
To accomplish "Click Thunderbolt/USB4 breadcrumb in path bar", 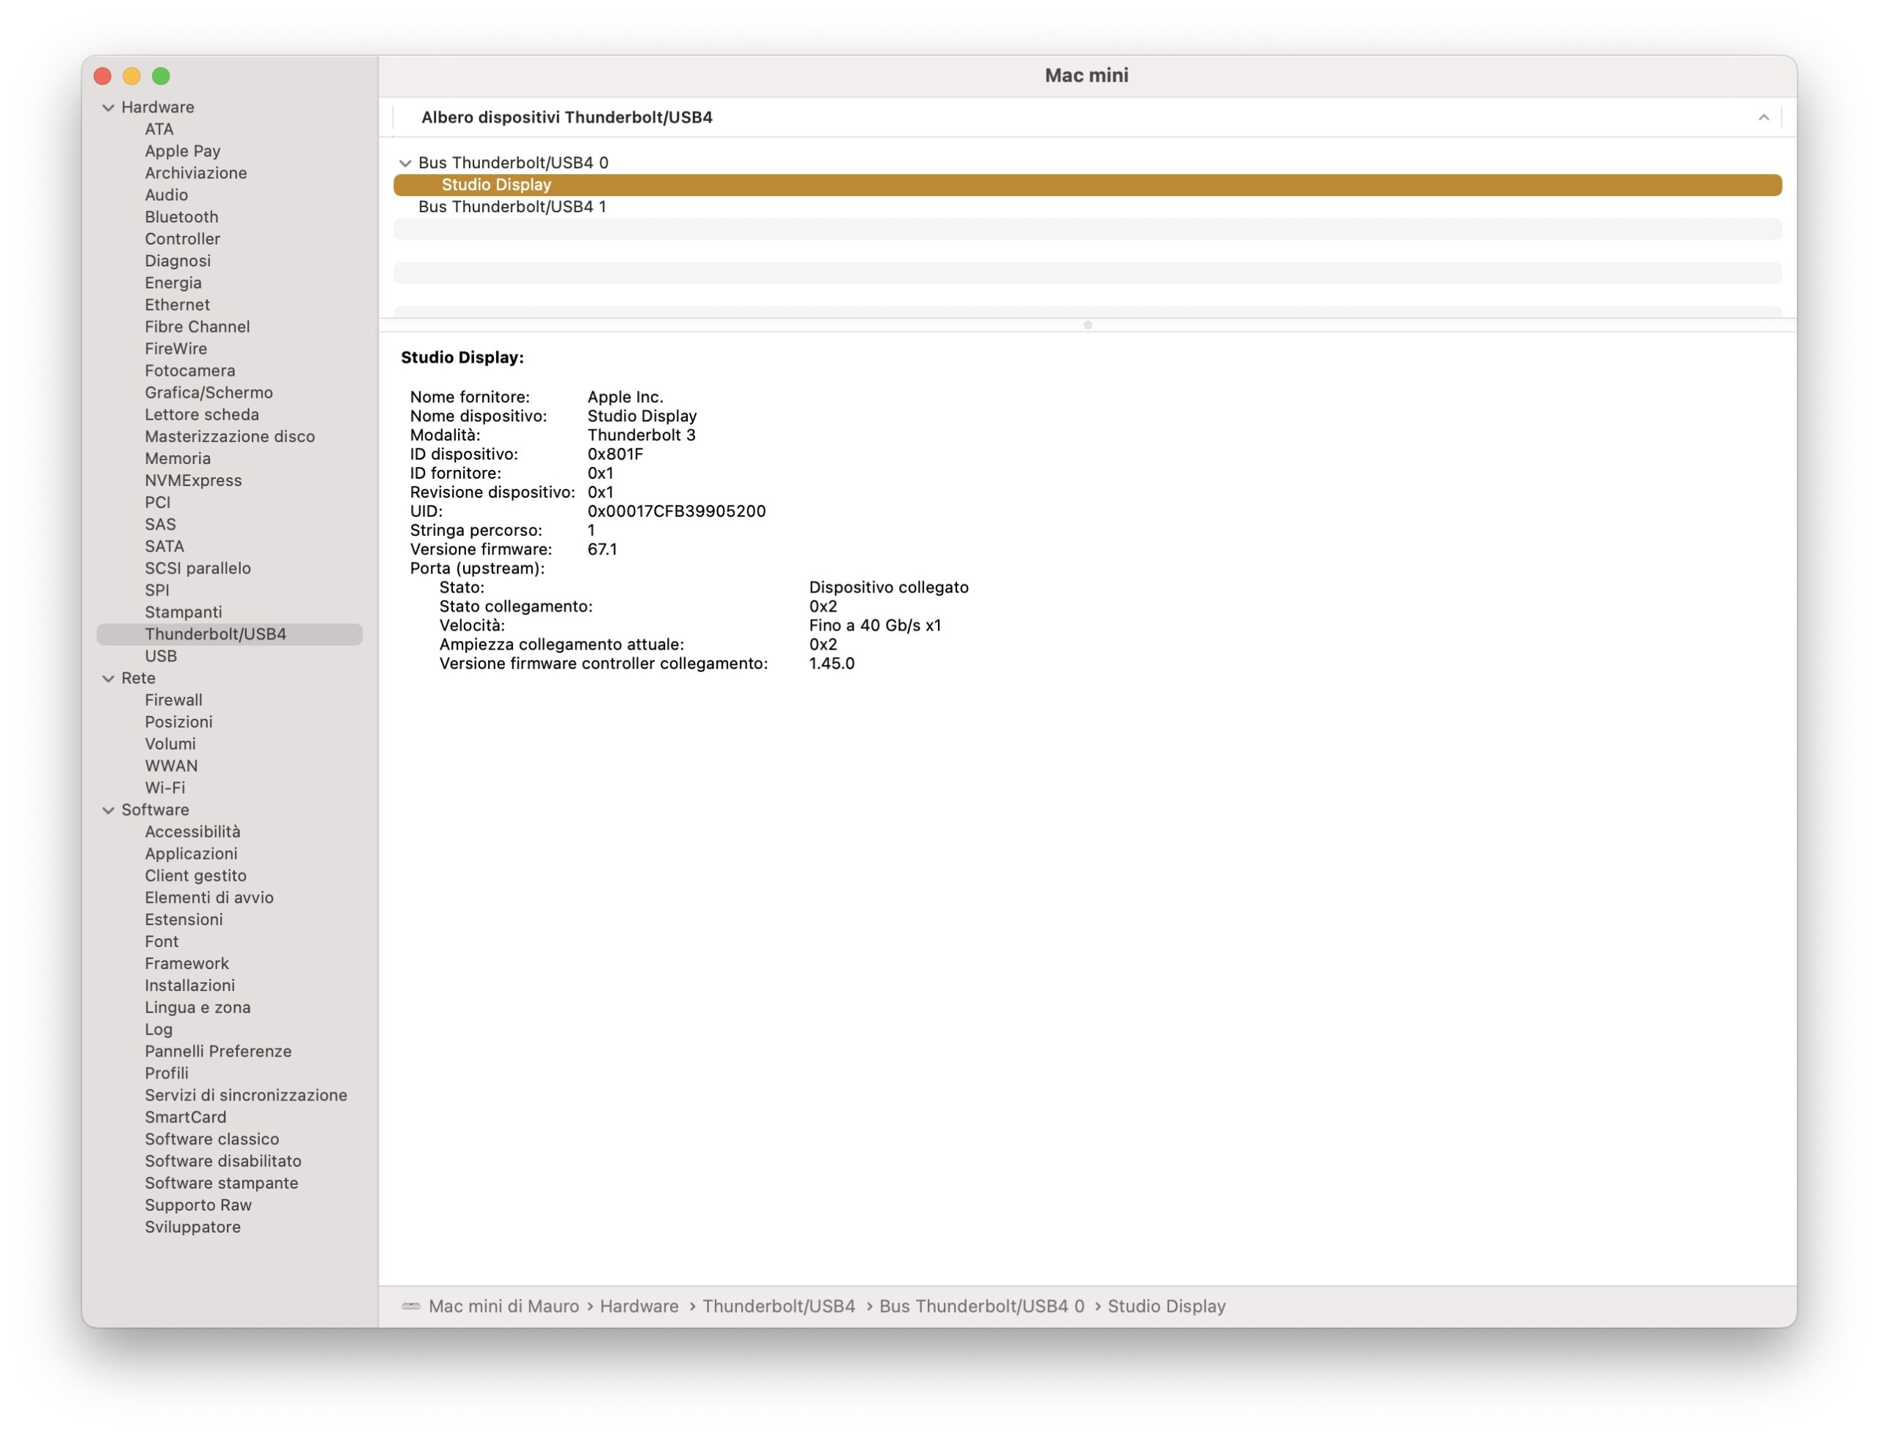I will (x=777, y=1306).
